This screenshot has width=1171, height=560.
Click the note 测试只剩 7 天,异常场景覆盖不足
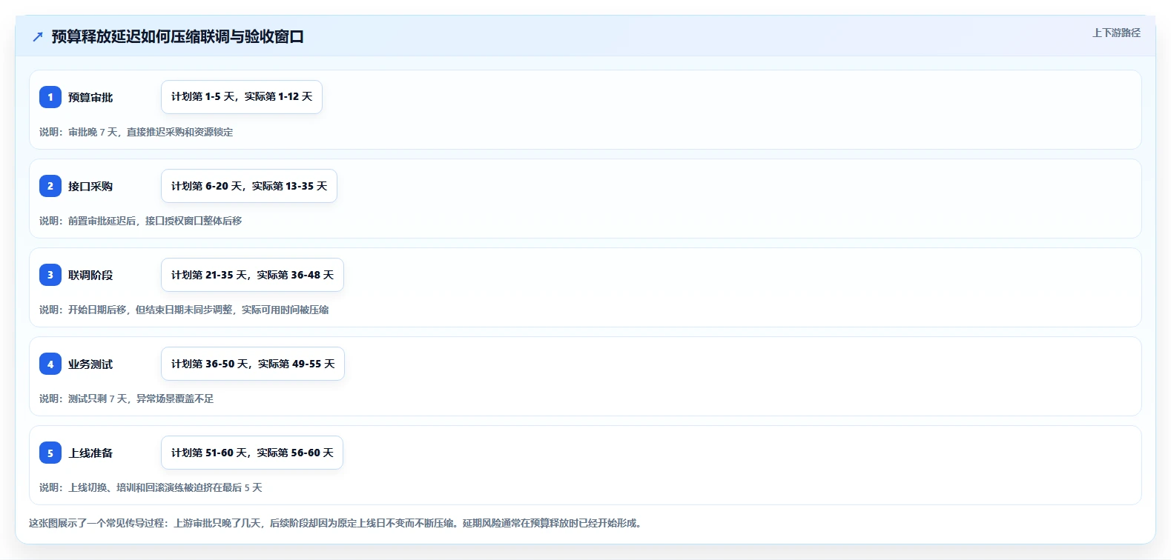point(127,399)
